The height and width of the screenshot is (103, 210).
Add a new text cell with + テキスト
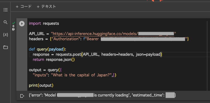tap(46, 7)
